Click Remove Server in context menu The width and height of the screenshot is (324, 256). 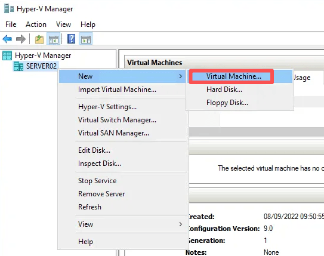123,194
